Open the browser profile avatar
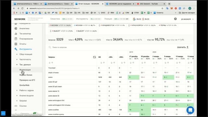208x117 pixels. (190, 8)
